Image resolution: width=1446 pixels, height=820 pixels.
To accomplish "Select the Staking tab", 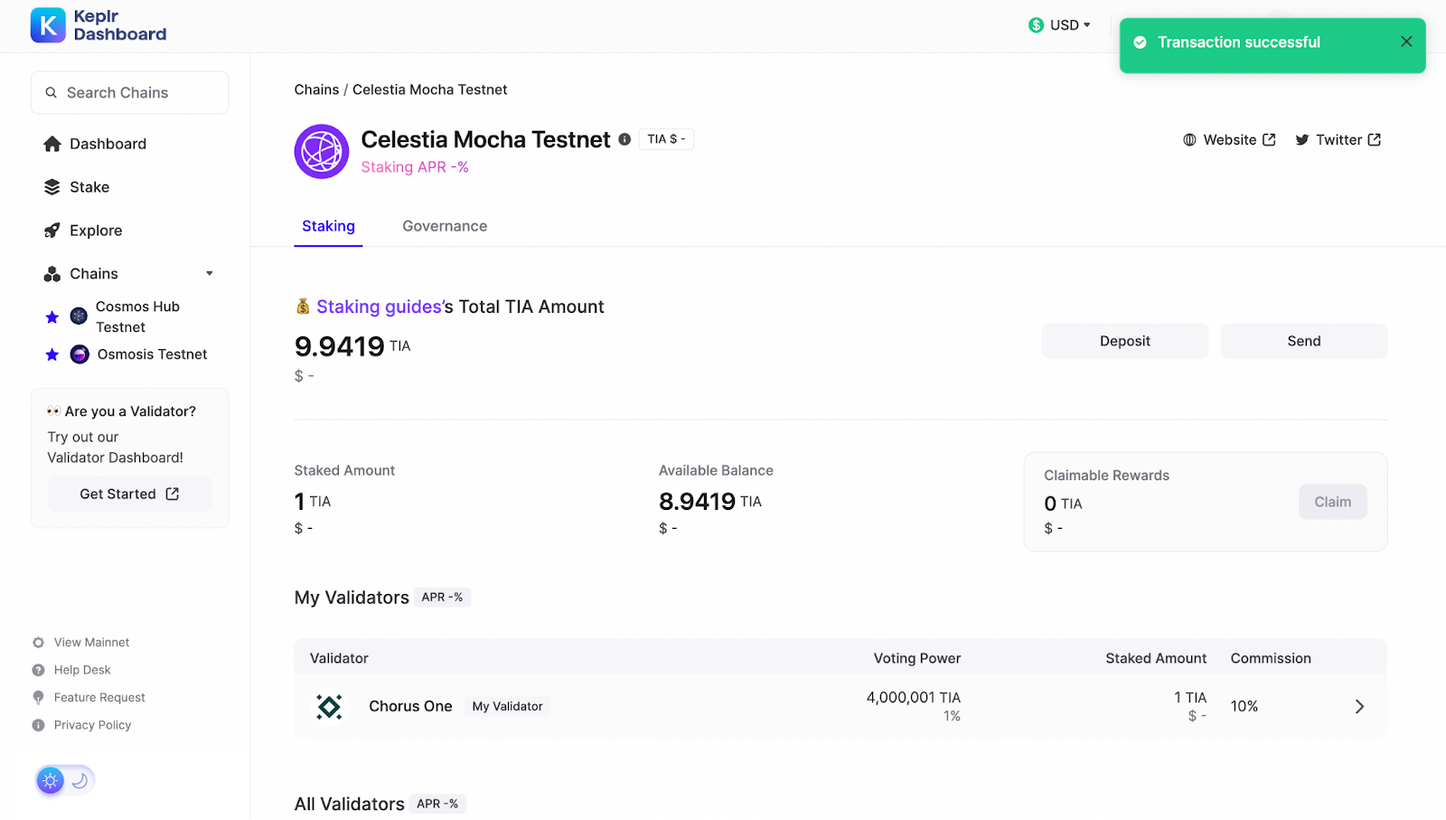I will [328, 226].
